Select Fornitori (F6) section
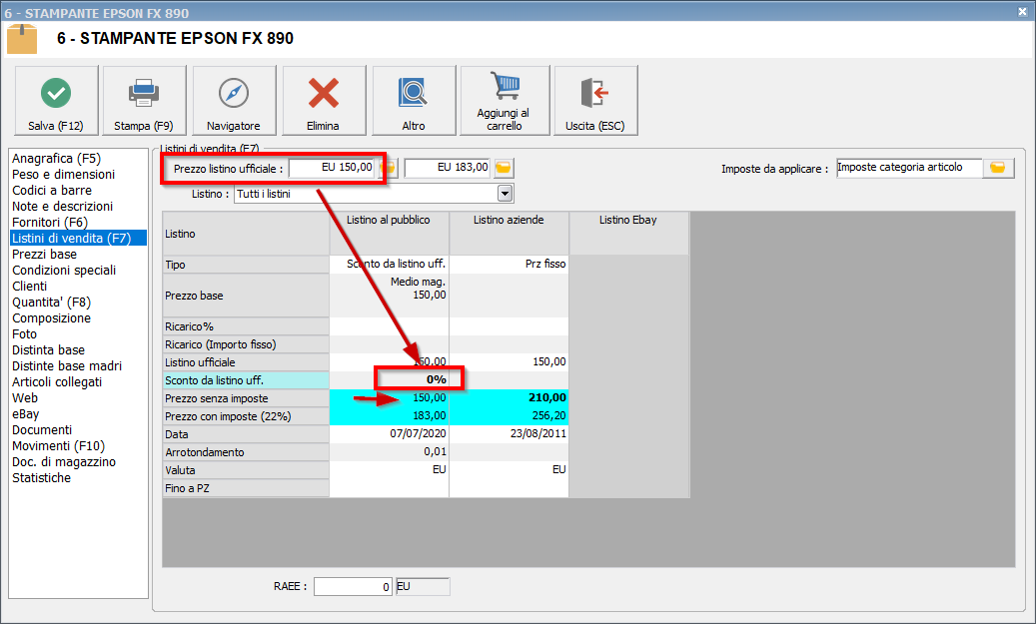 pos(50,223)
